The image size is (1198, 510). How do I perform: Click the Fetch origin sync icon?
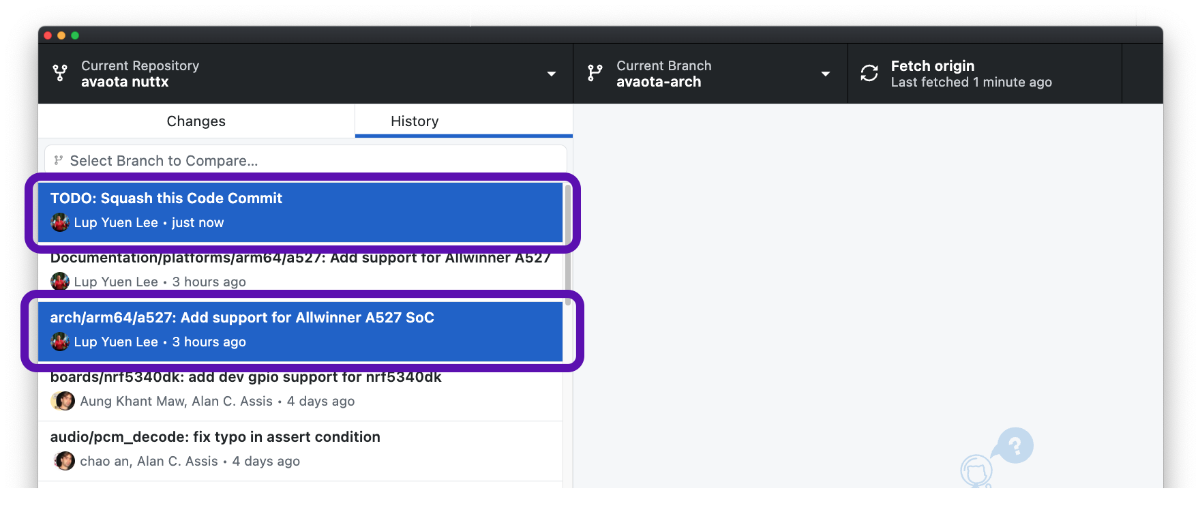[x=869, y=73]
